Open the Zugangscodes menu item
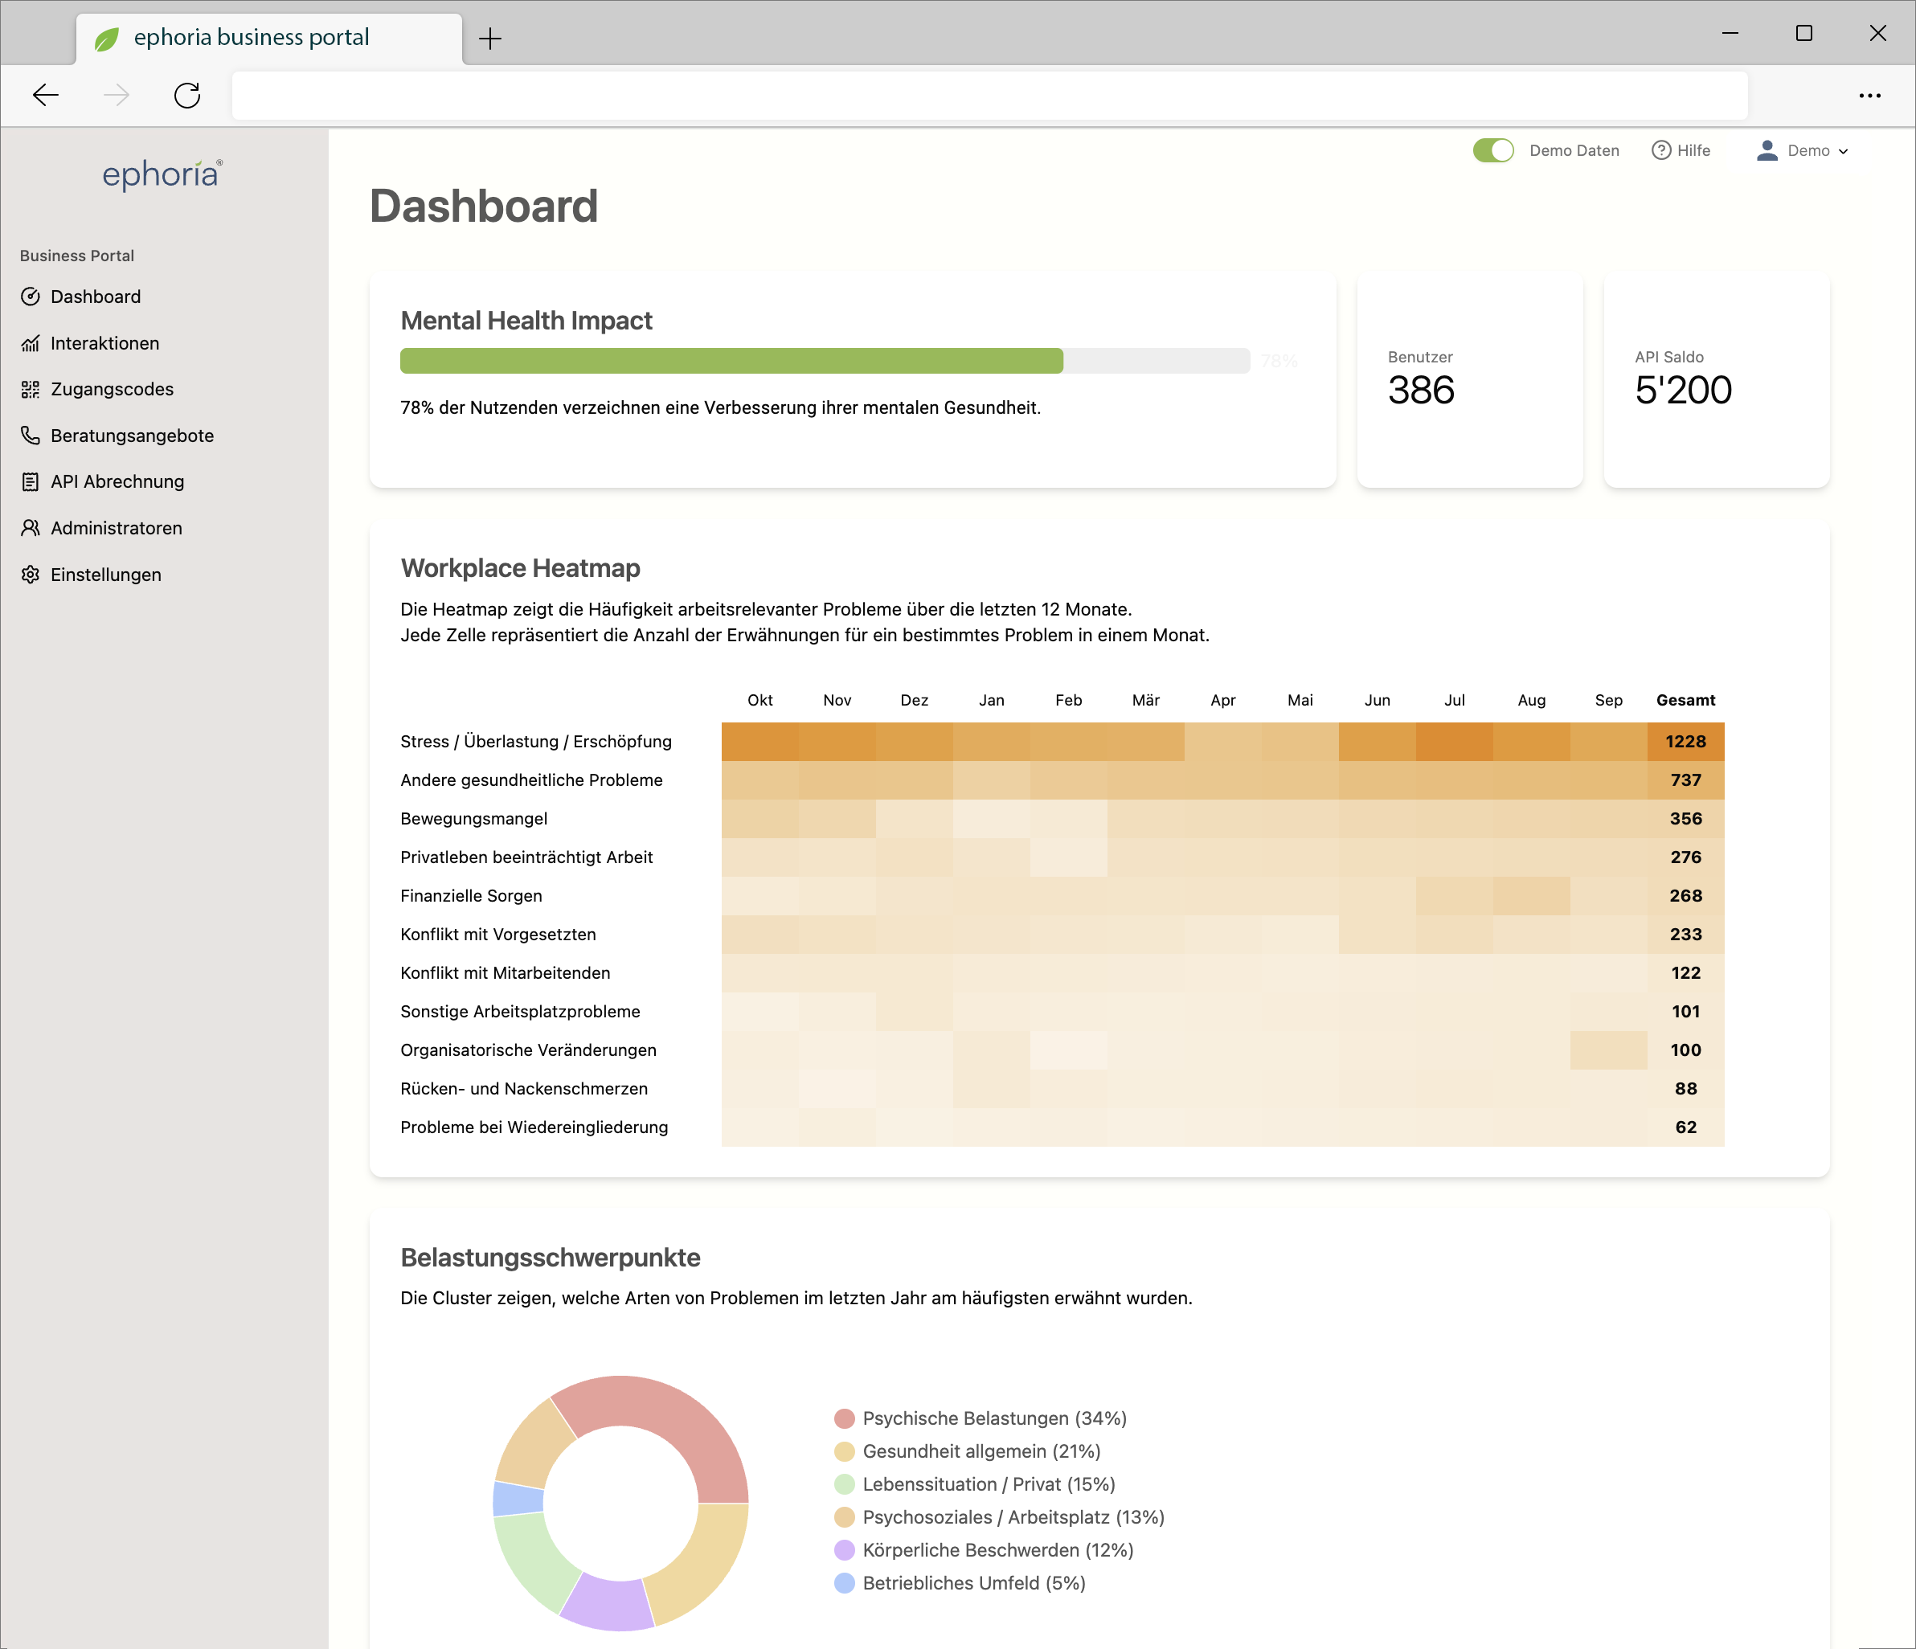1916x1649 pixels. 112,390
